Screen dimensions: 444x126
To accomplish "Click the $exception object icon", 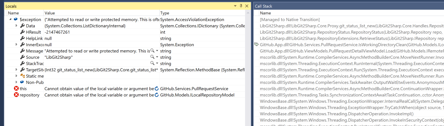I will pos(16,20).
